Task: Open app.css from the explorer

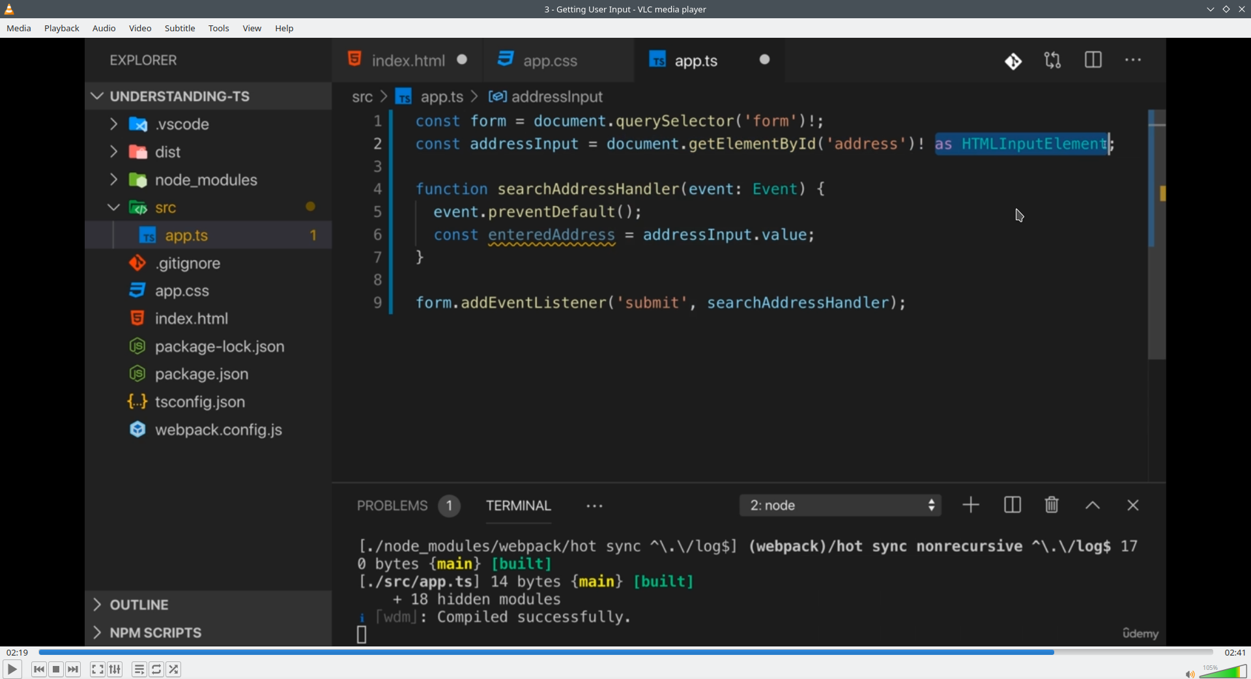Action: coord(208,291)
